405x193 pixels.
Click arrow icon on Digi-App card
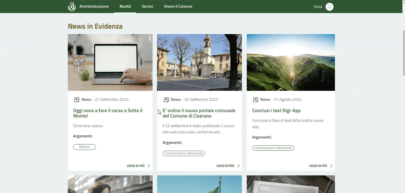click(x=331, y=166)
